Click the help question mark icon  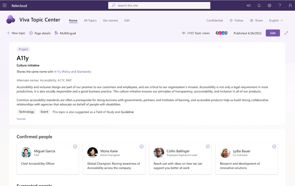tap(280, 5)
